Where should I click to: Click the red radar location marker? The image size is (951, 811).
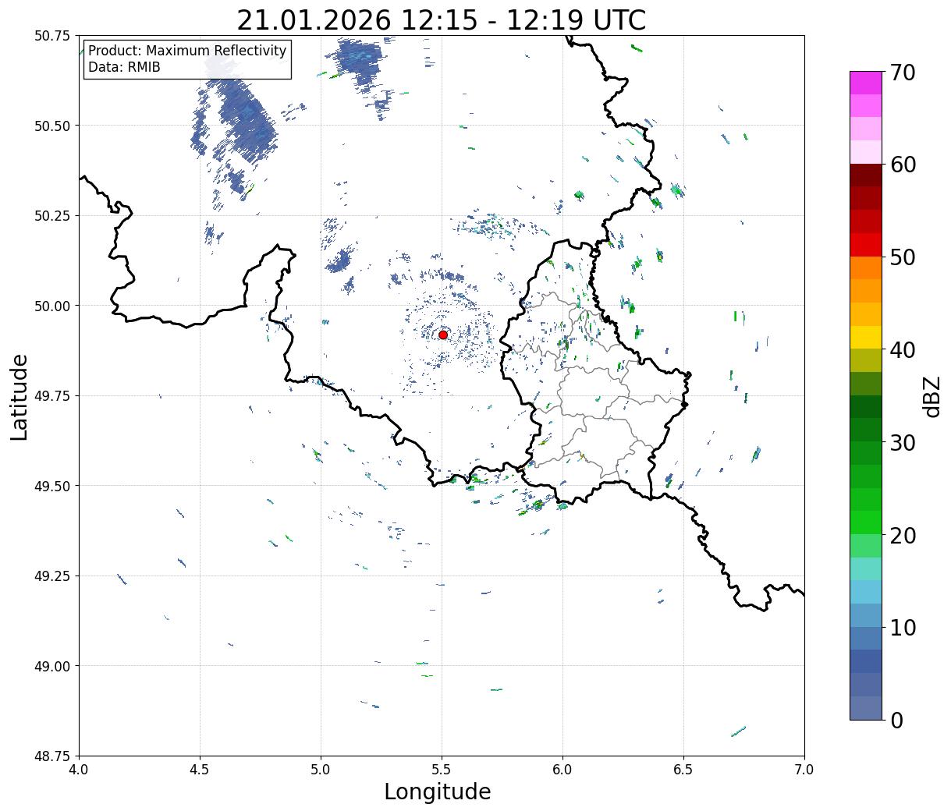[x=443, y=335]
